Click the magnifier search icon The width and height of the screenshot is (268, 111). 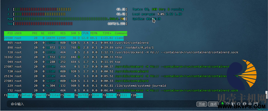[239, 104]
